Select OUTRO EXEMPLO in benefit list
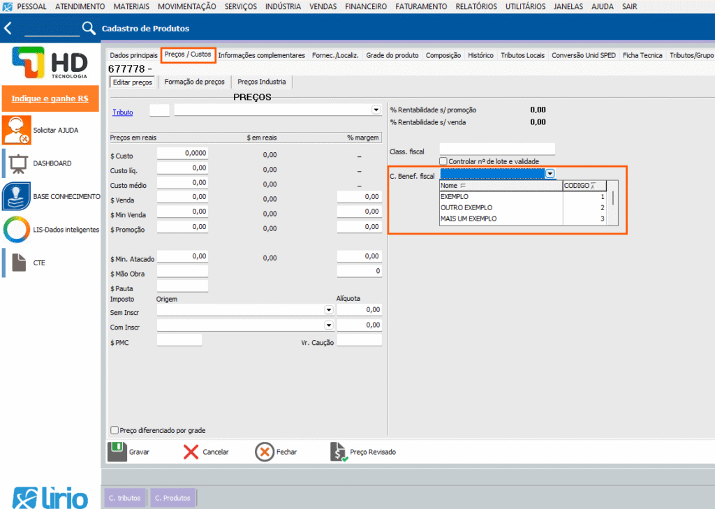The image size is (715, 509). pyautogui.click(x=466, y=208)
